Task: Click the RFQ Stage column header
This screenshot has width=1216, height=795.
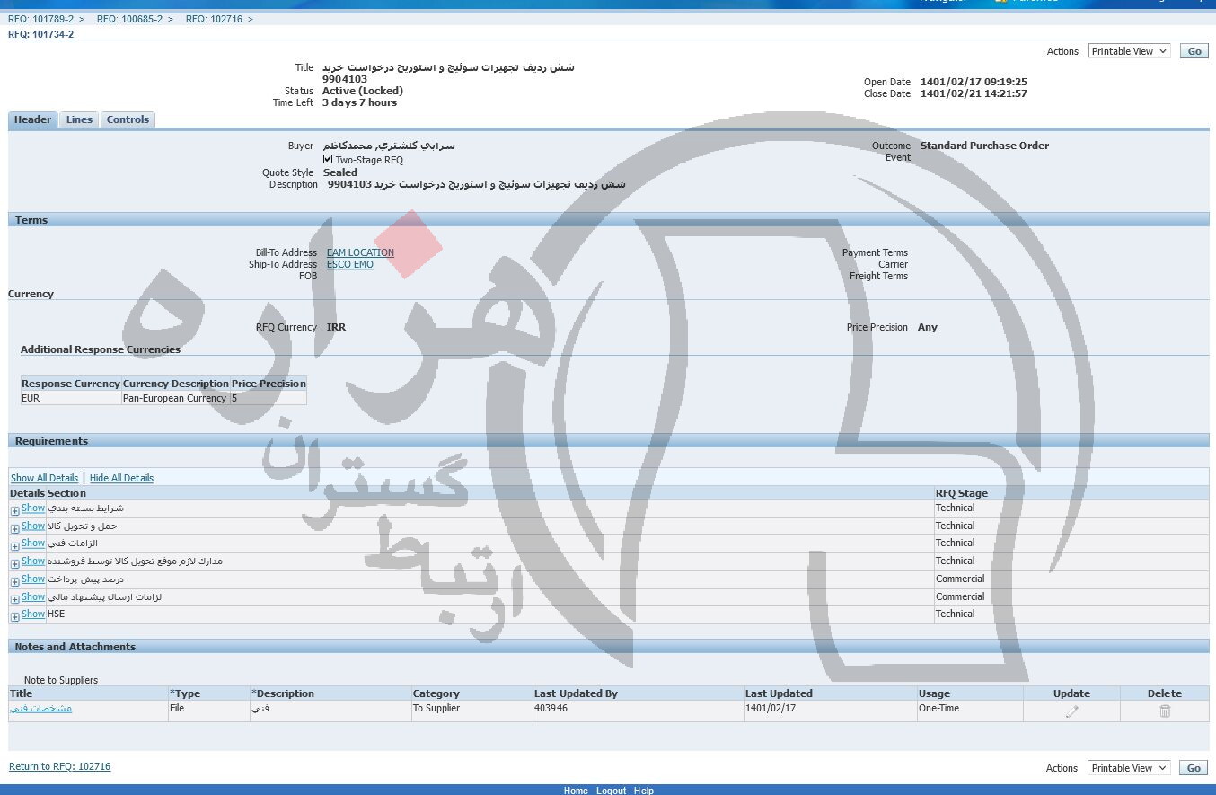Action: [961, 493]
